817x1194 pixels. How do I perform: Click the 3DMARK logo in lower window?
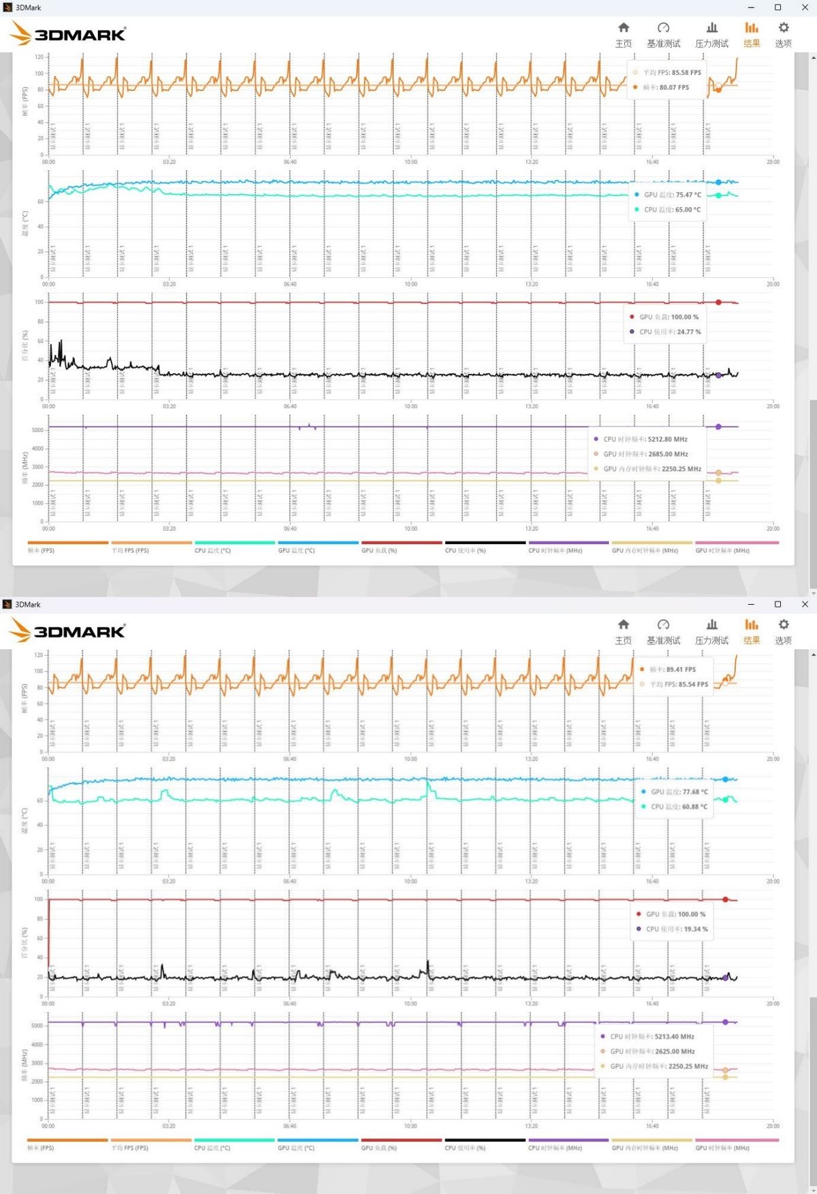point(68,631)
